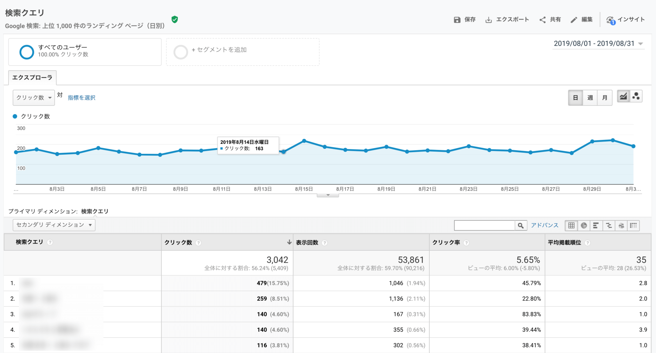Select the monthly (月) granularity
The image size is (656, 353).
(x=605, y=98)
